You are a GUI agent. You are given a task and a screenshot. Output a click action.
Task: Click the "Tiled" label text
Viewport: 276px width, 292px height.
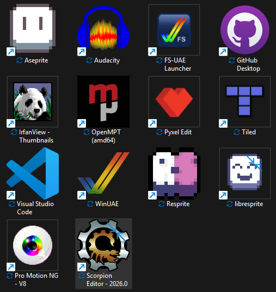tap(249, 132)
